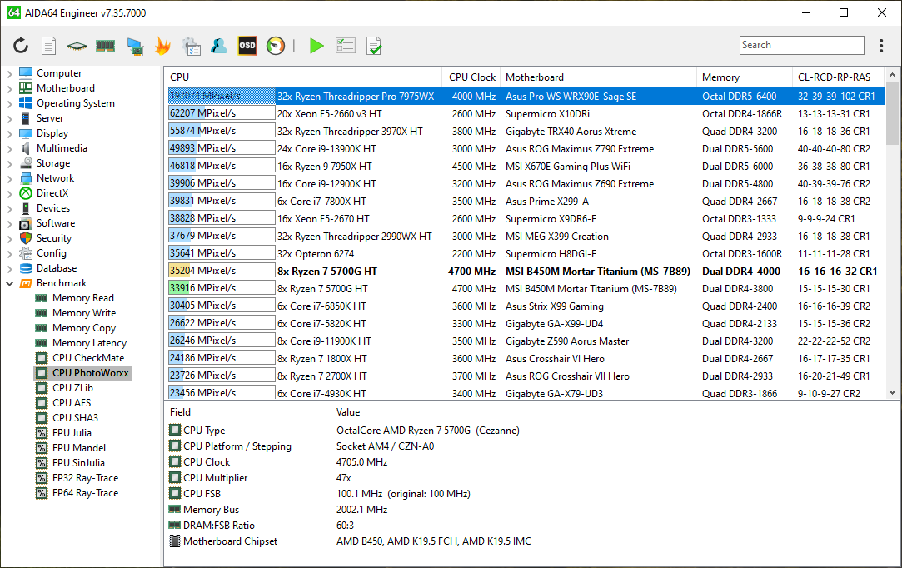Click the document with green checkmark icon
This screenshot has width=902, height=568.
(374, 46)
